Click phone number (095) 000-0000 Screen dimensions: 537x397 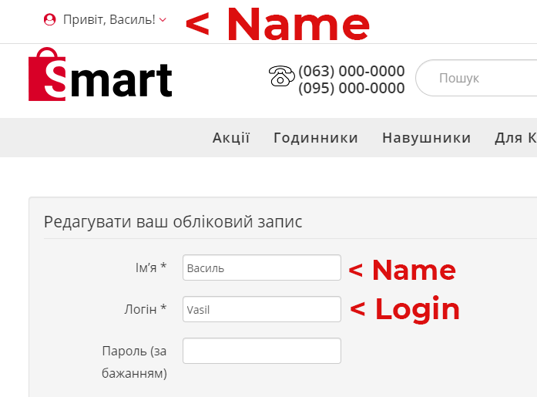[351, 88]
